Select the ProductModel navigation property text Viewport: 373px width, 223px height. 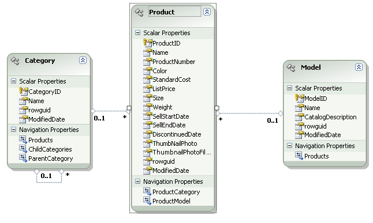pyautogui.click(x=171, y=201)
